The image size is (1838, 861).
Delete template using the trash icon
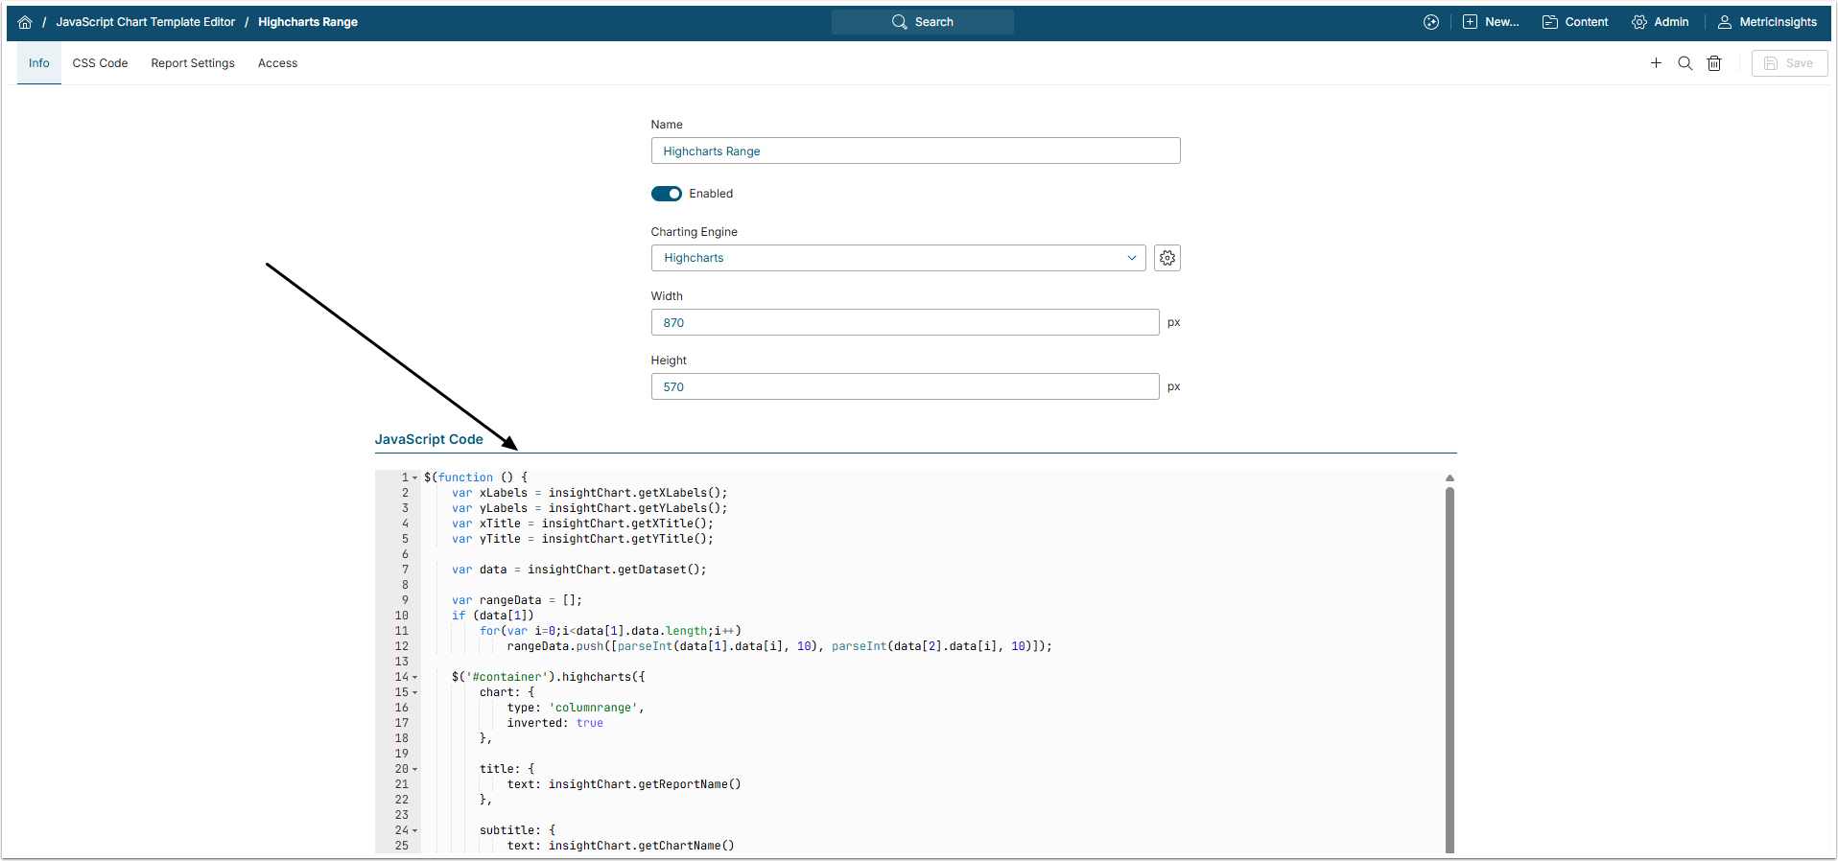tap(1714, 63)
